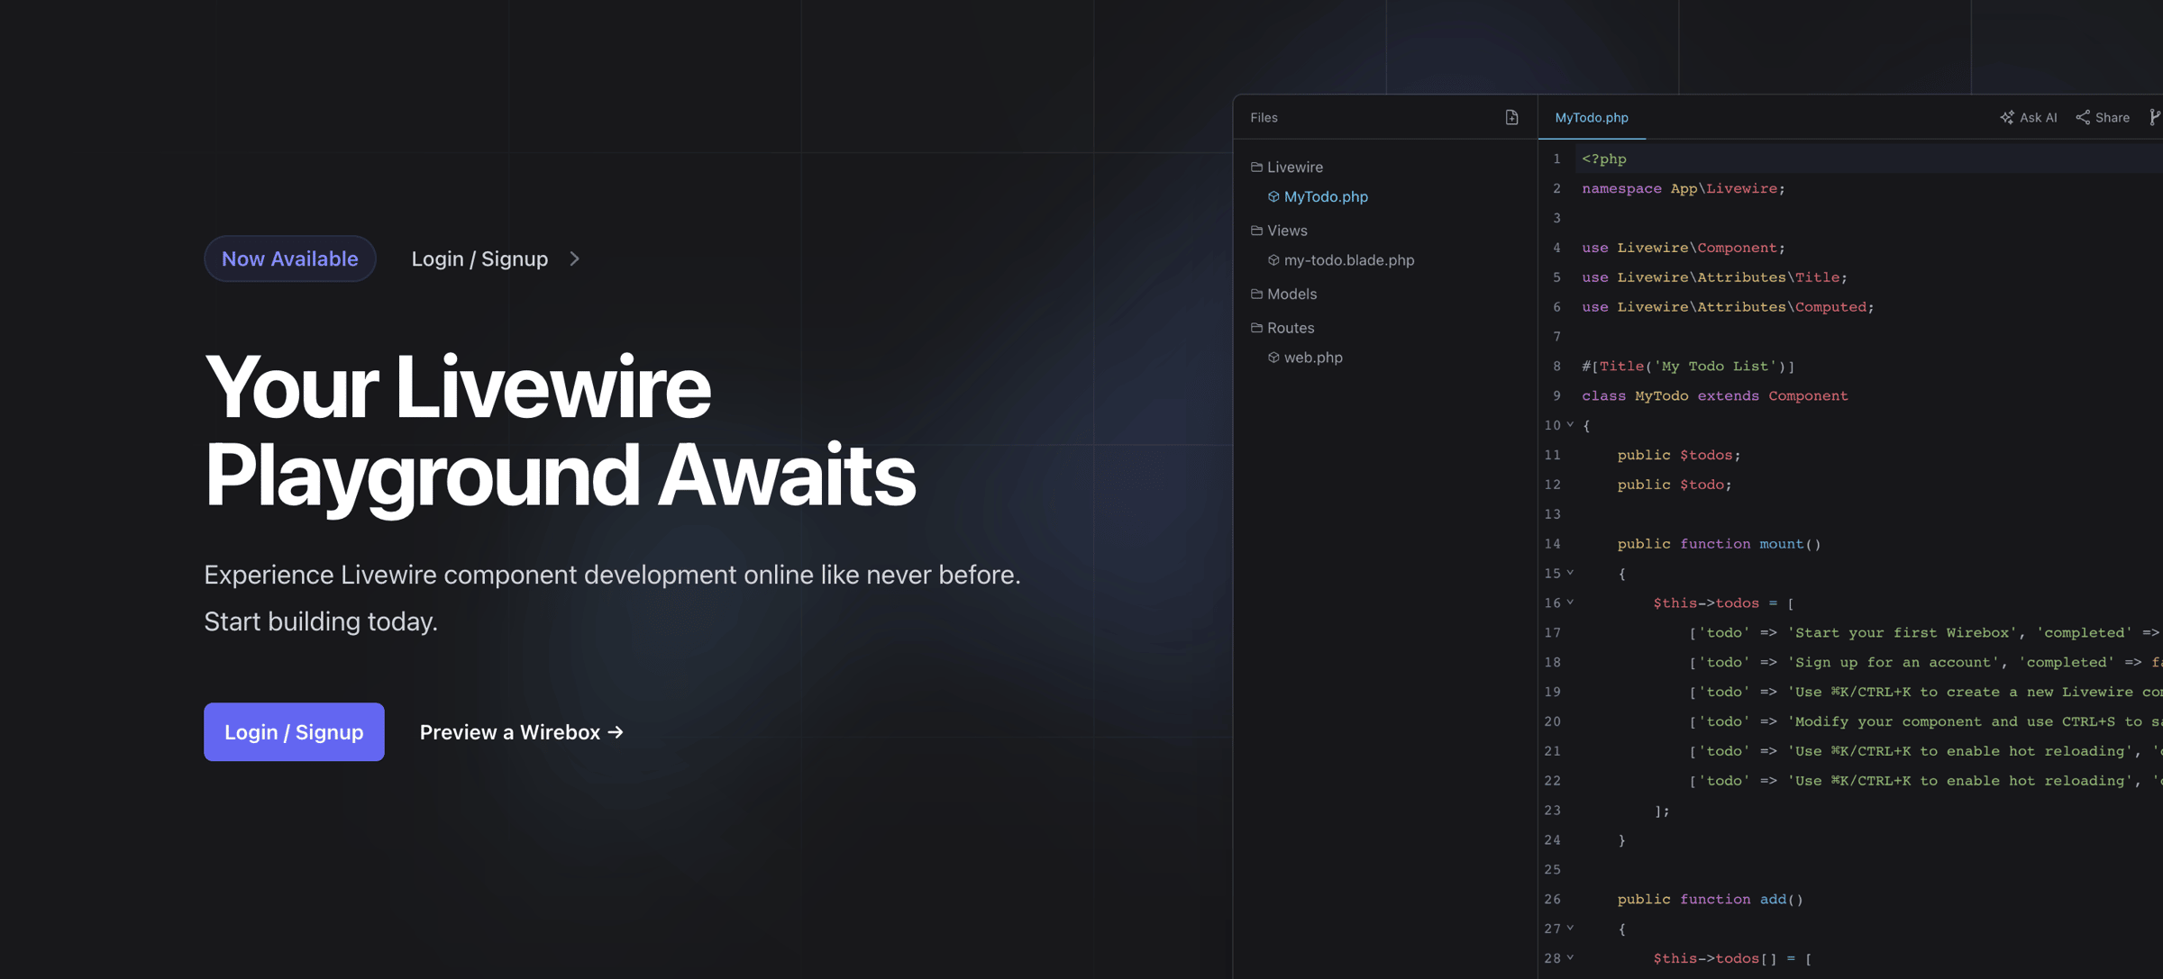Click the Routes folder icon
Image resolution: width=2163 pixels, height=979 pixels.
(x=1256, y=328)
